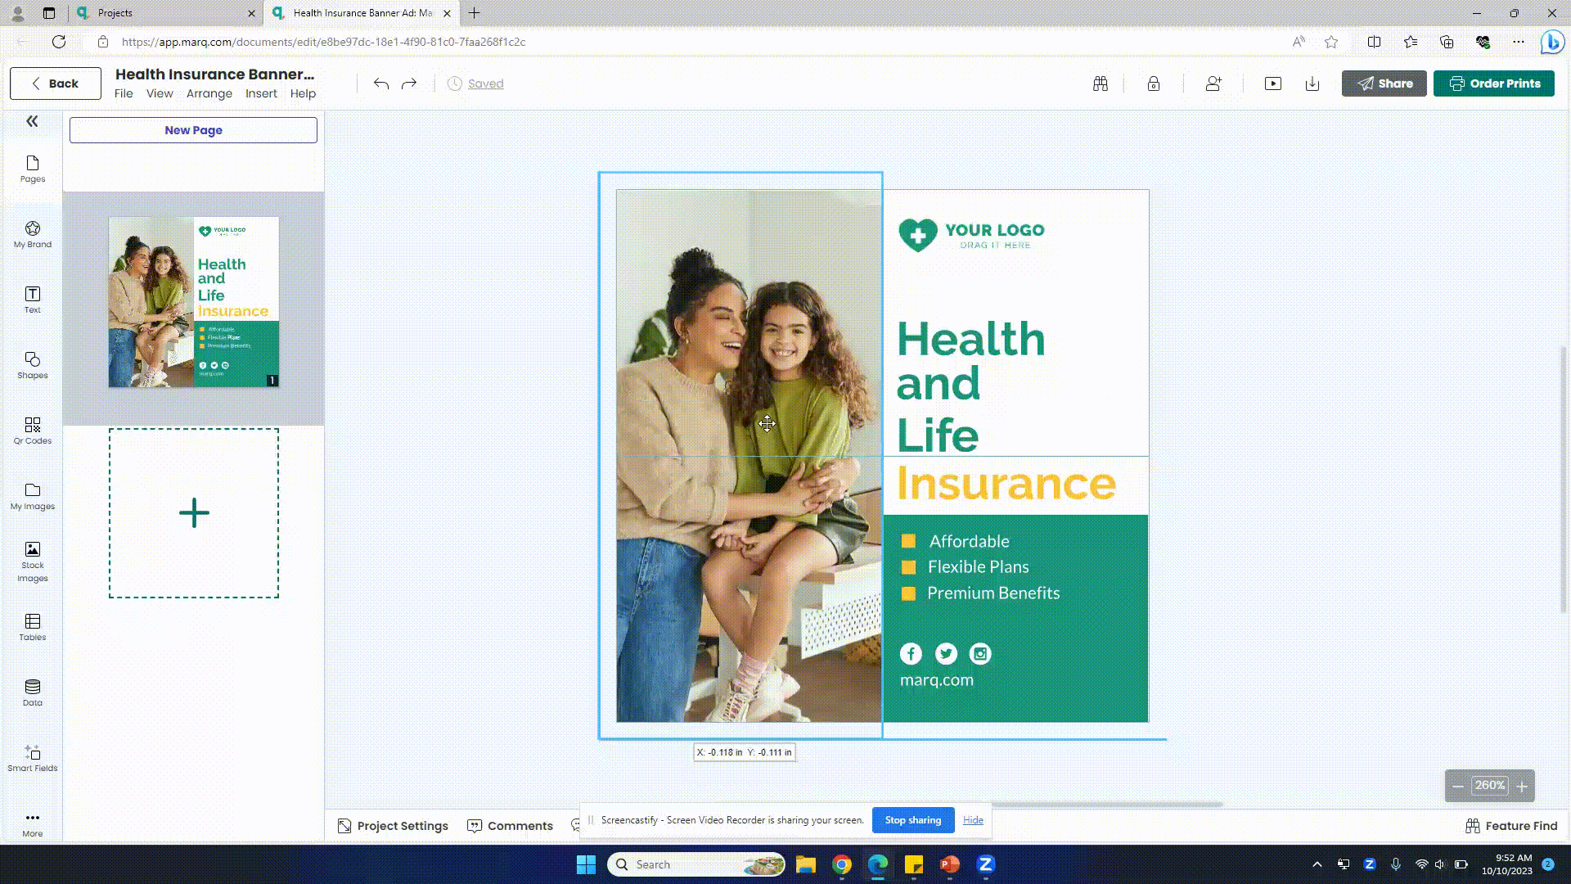
Task: Open Feature Find
Action: tap(1511, 826)
